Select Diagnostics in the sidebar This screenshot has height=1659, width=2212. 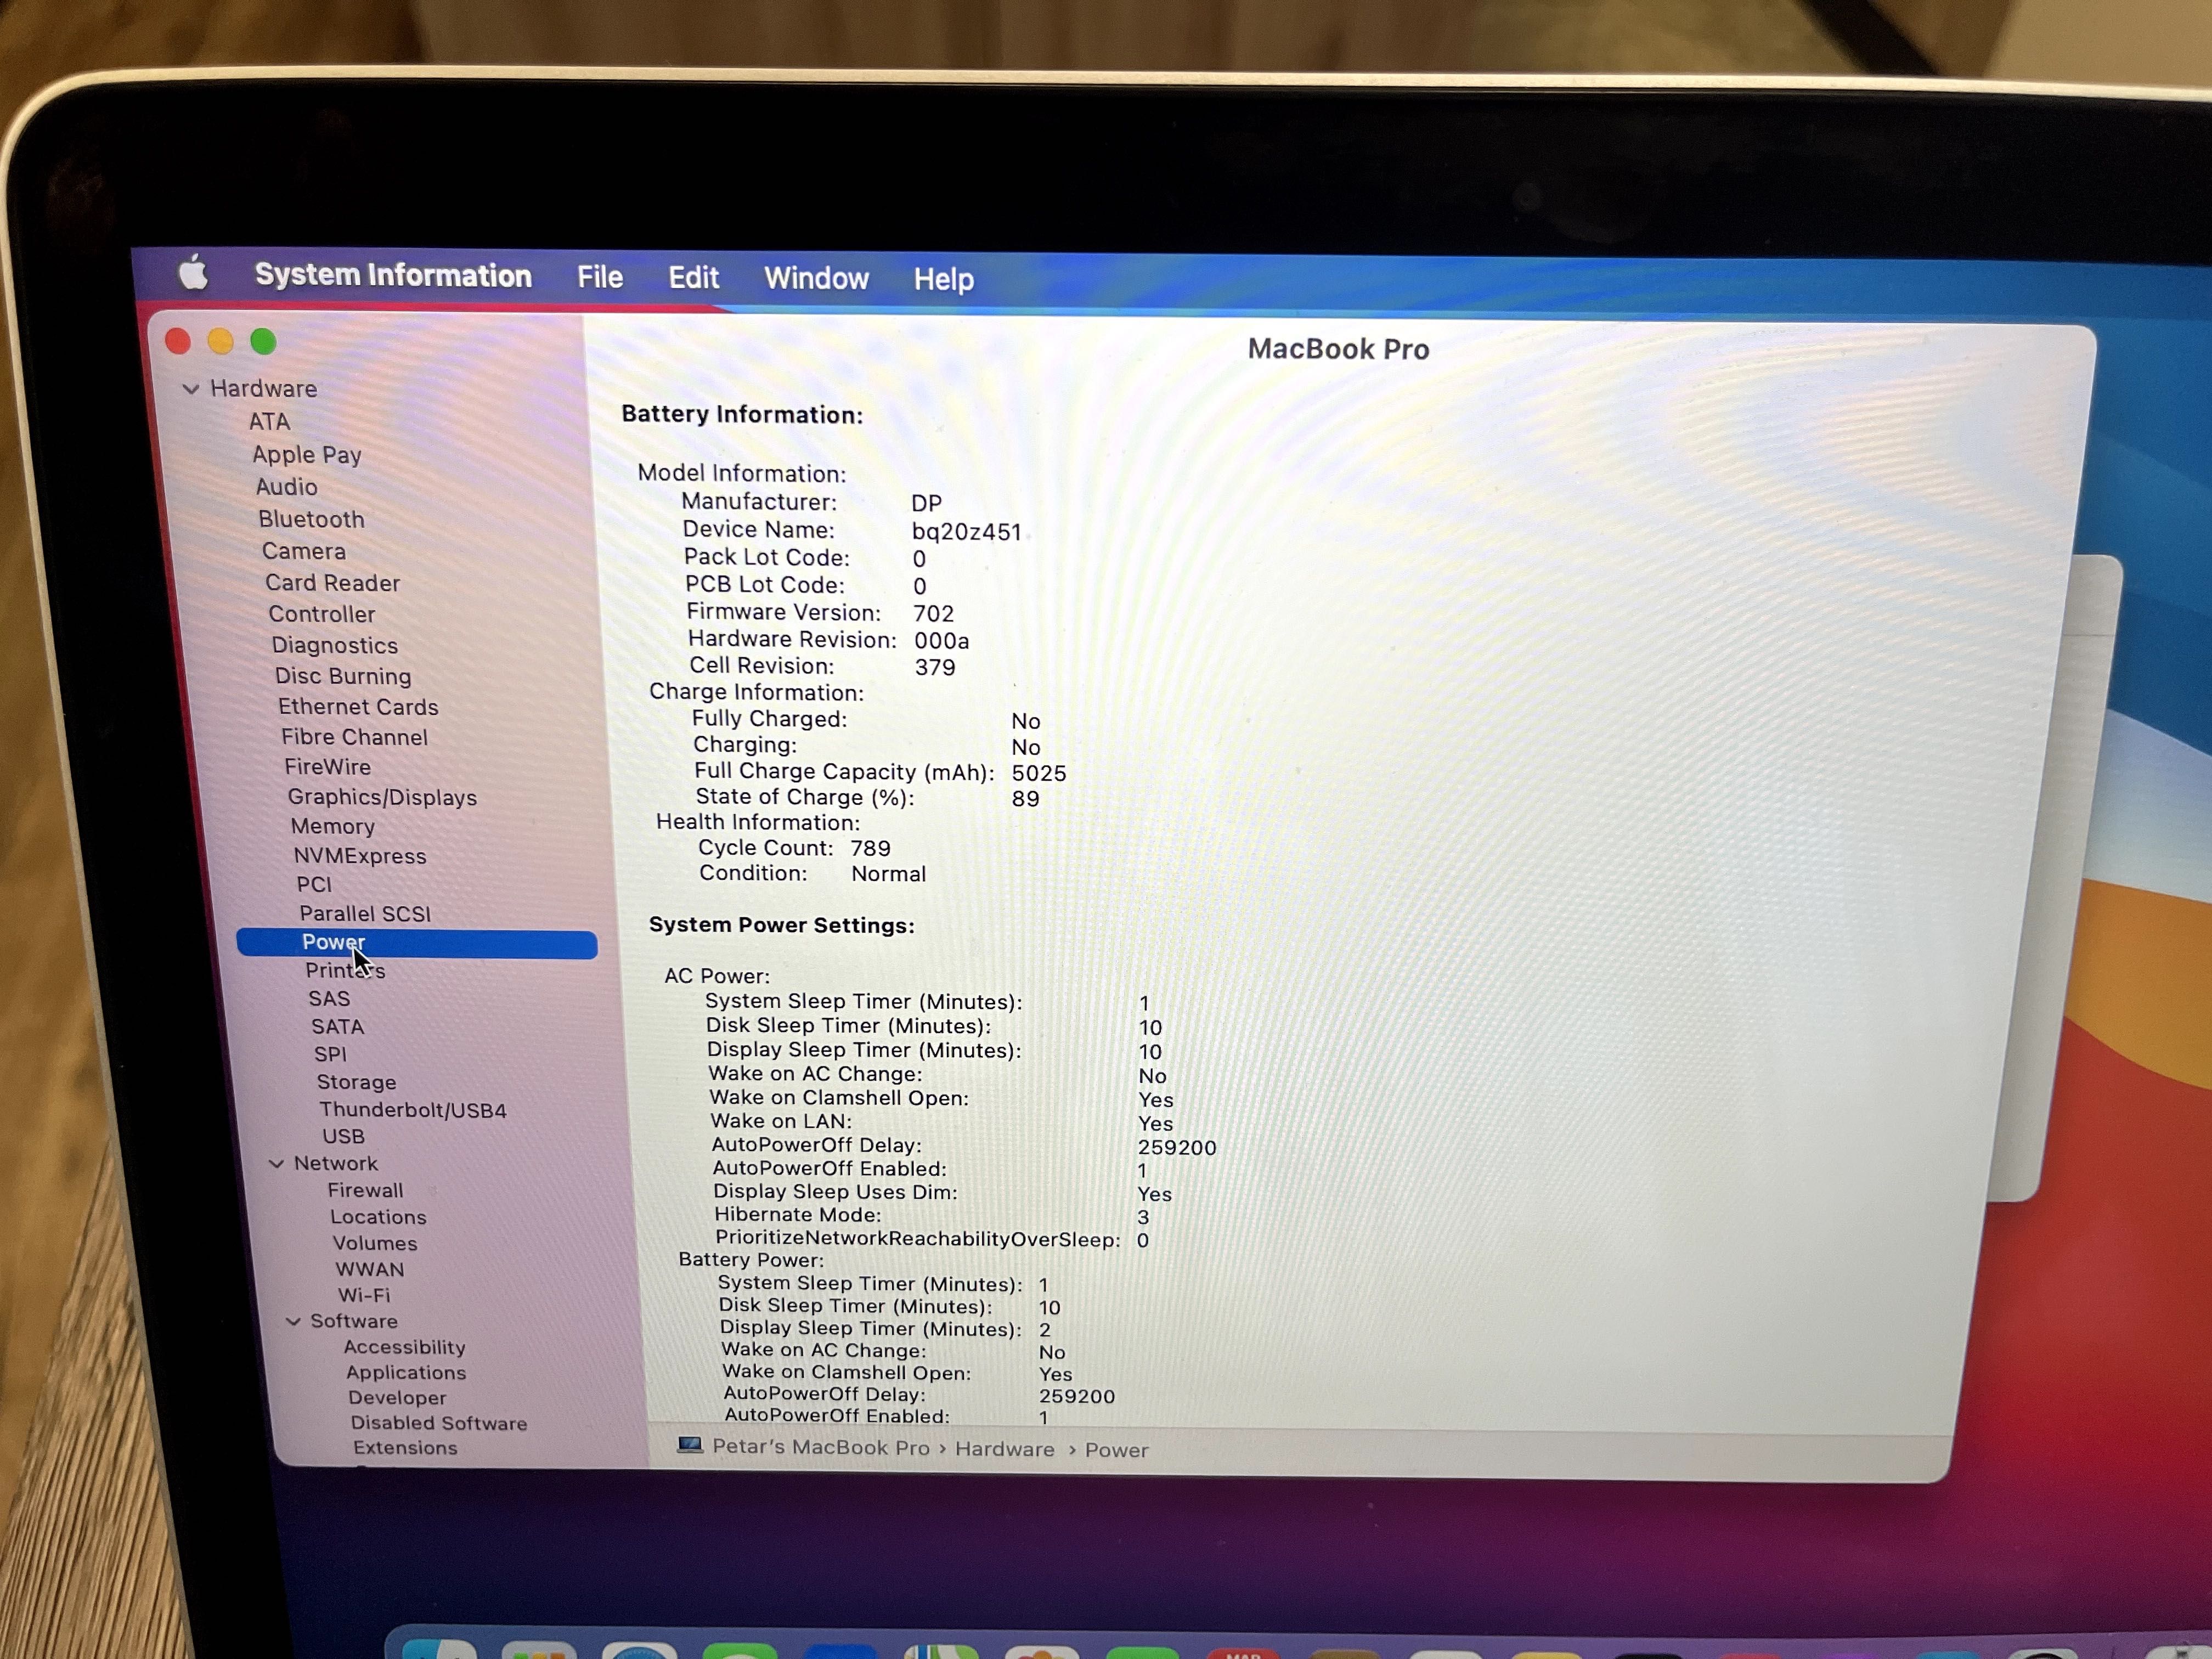(334, 645)
